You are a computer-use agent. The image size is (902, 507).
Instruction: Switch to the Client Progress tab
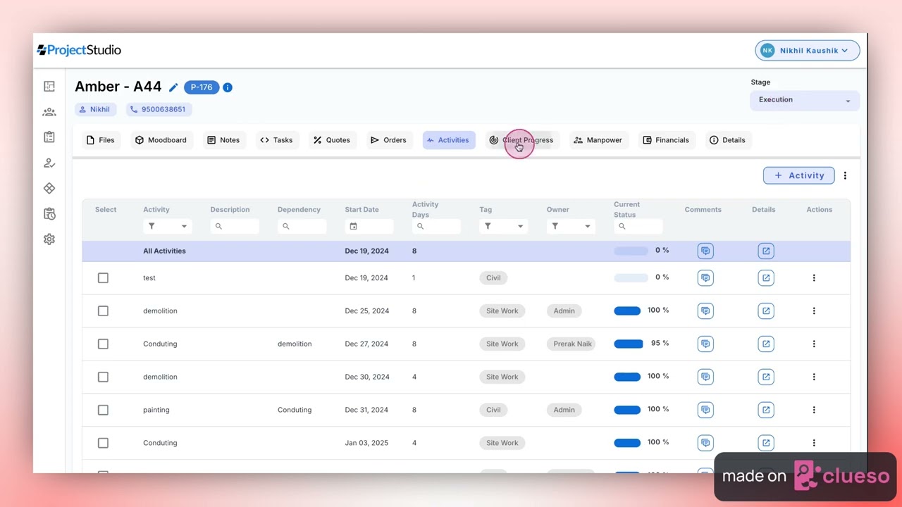521,140
